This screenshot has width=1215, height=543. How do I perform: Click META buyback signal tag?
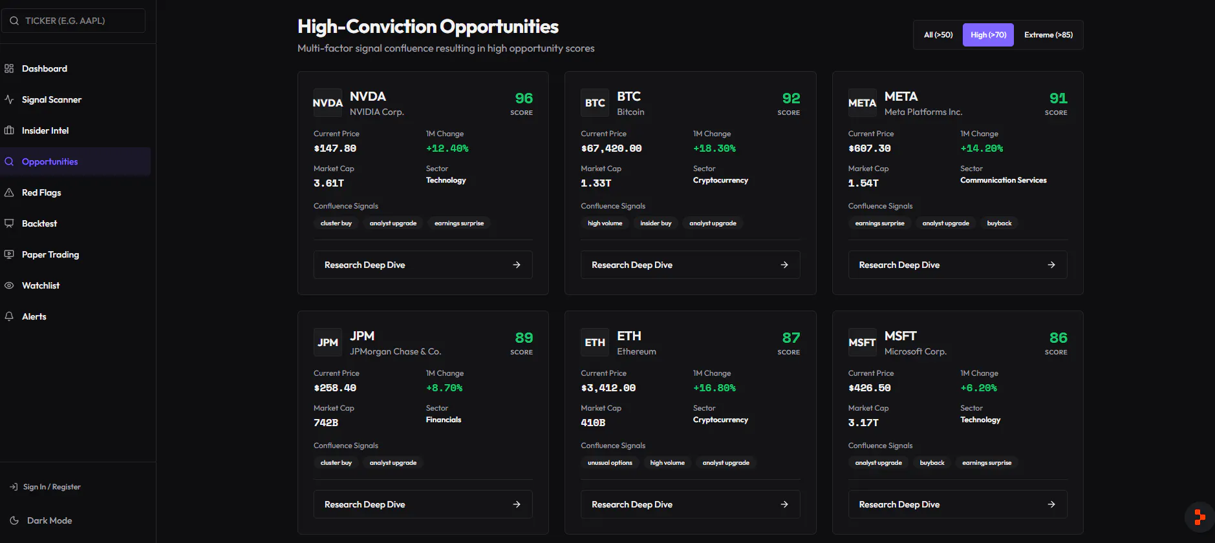[999, 223]
